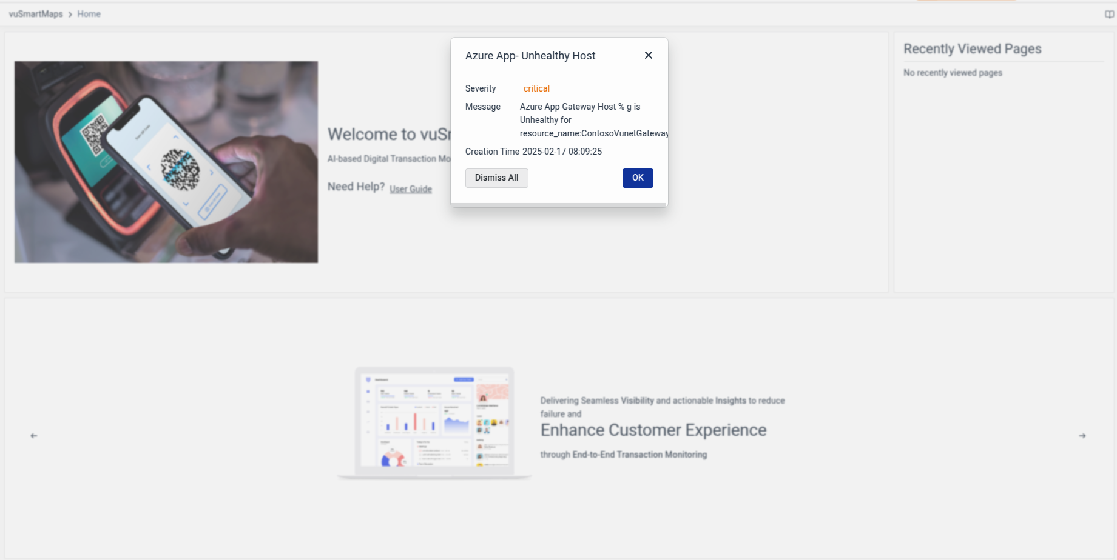Viewport: 1117px width, 560px height.
Task: Click the No recently viewed pages text
Action: pos(953,73)
